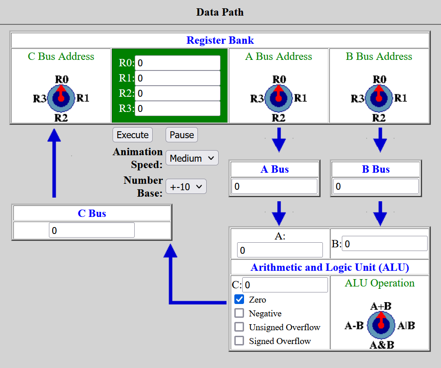Click the Execute button

point(133,135)
